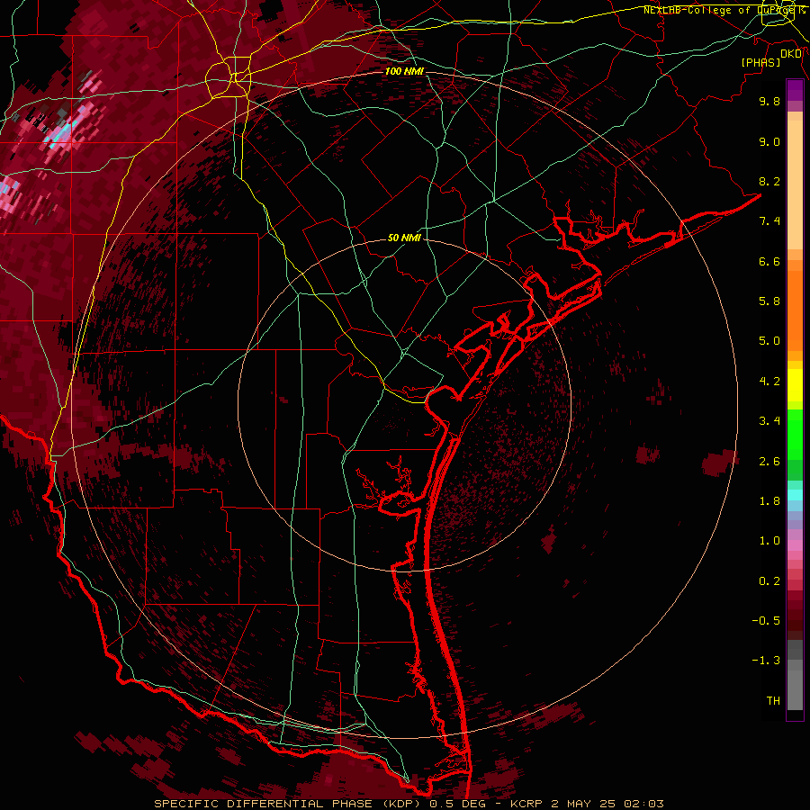Click the [PHAS] units label
The height and width of the screenshot is (810, 810).
click(760, 63)
